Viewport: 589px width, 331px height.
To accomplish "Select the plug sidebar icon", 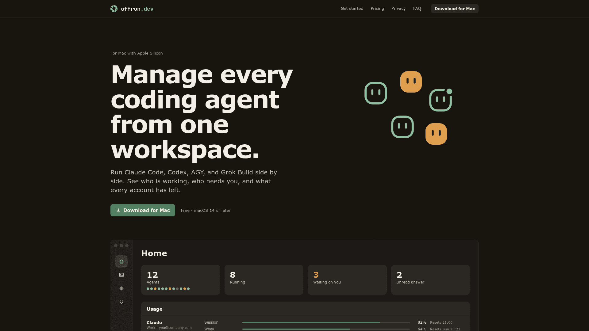I will click(121, 302).
